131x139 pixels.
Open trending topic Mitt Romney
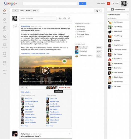81,27
